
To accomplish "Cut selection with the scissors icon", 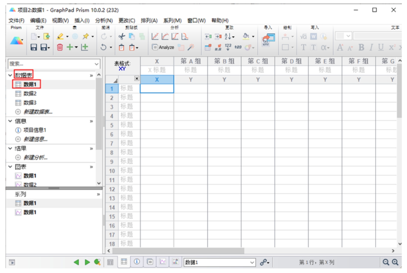I will point(122,37).
